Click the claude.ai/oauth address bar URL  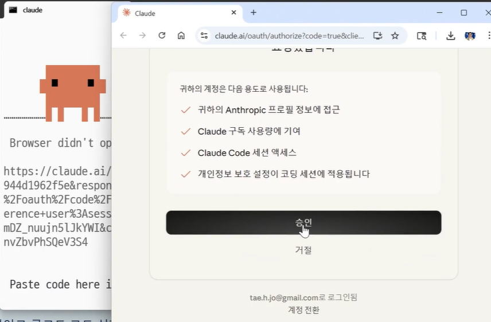[289, 36]
